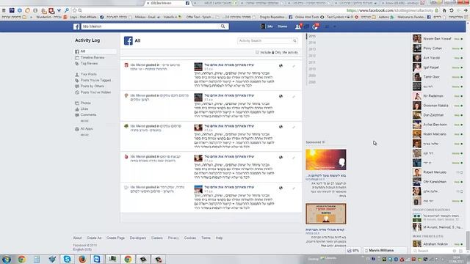Viewport: 470px width, 264px height.
Task: Open chat with Robert Mercado
Action: point(438,172)
